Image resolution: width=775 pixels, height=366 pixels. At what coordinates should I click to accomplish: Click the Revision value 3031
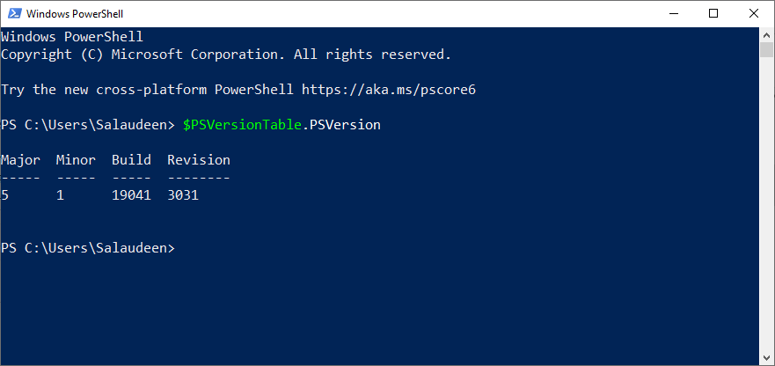(183, 195)
